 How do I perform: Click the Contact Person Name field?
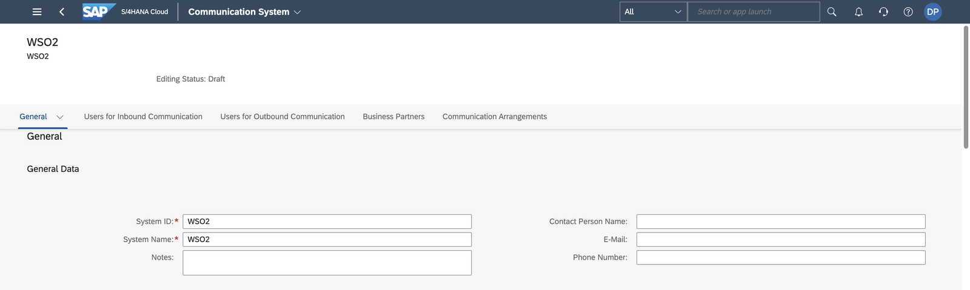(781, 222)
